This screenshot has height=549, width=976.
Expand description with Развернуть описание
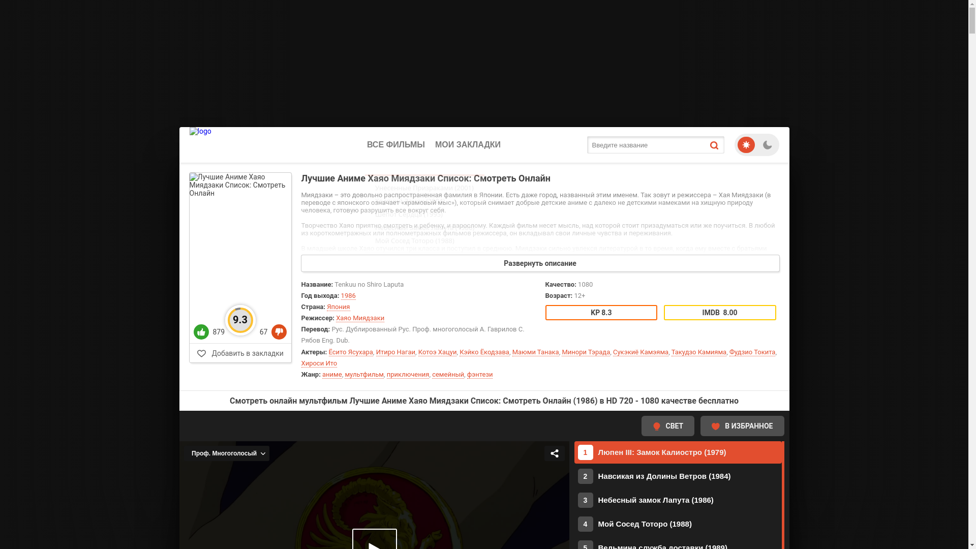click(540, 263)
